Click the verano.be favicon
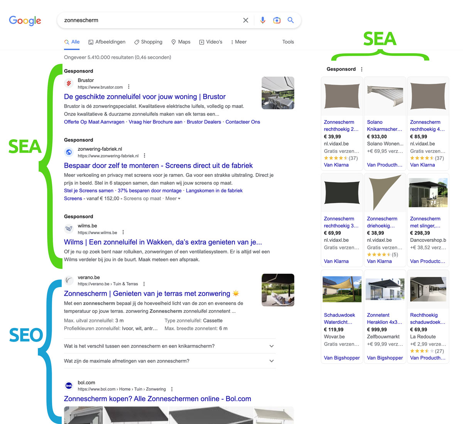Viewport: 463px width, 424px height. (69, 280)
